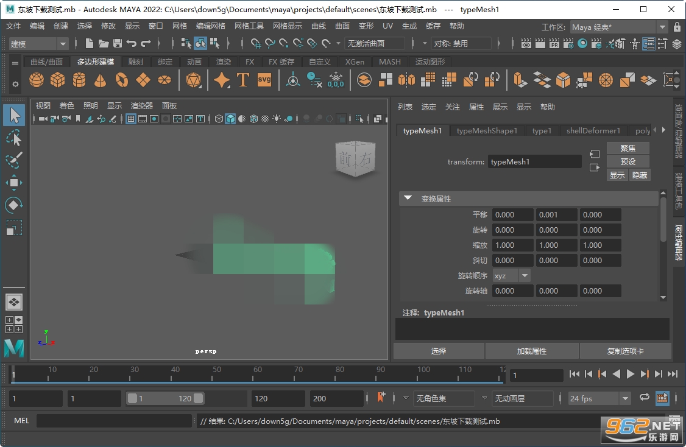Click the extrude shelf icon

click(x=520, y=80)
